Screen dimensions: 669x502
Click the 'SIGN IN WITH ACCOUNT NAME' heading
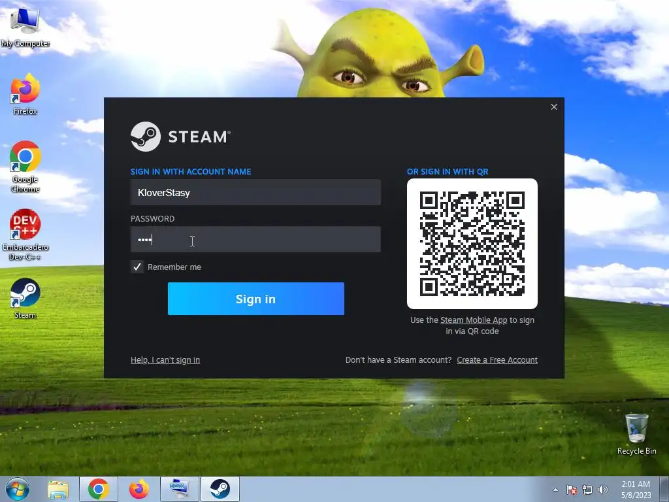pyautogui.click(x=191, y=172)
